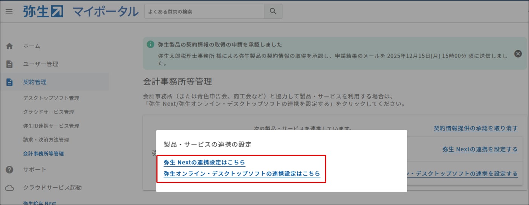Select 会計事務所等管理 in the sidebar
529x205 pixels.
click(x=43, y=154)
